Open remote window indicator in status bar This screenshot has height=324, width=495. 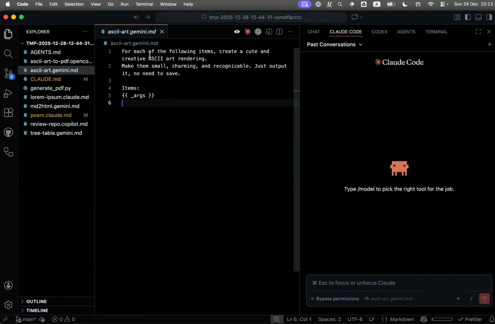pyautogui.click(x=5, y=319)
